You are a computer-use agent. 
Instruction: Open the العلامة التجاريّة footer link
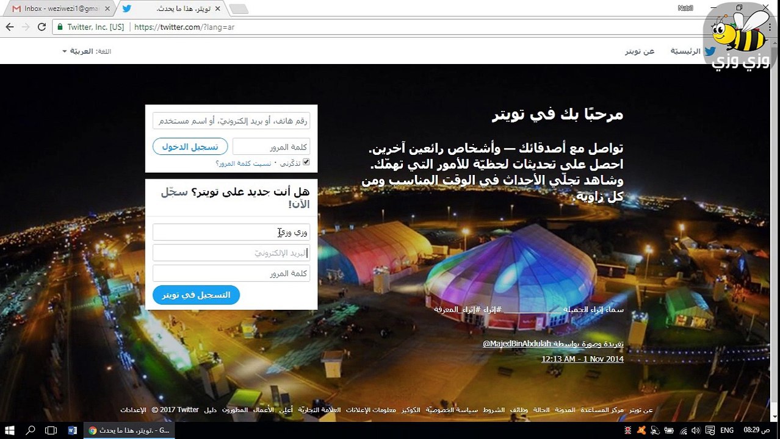[x=319, y=410]
